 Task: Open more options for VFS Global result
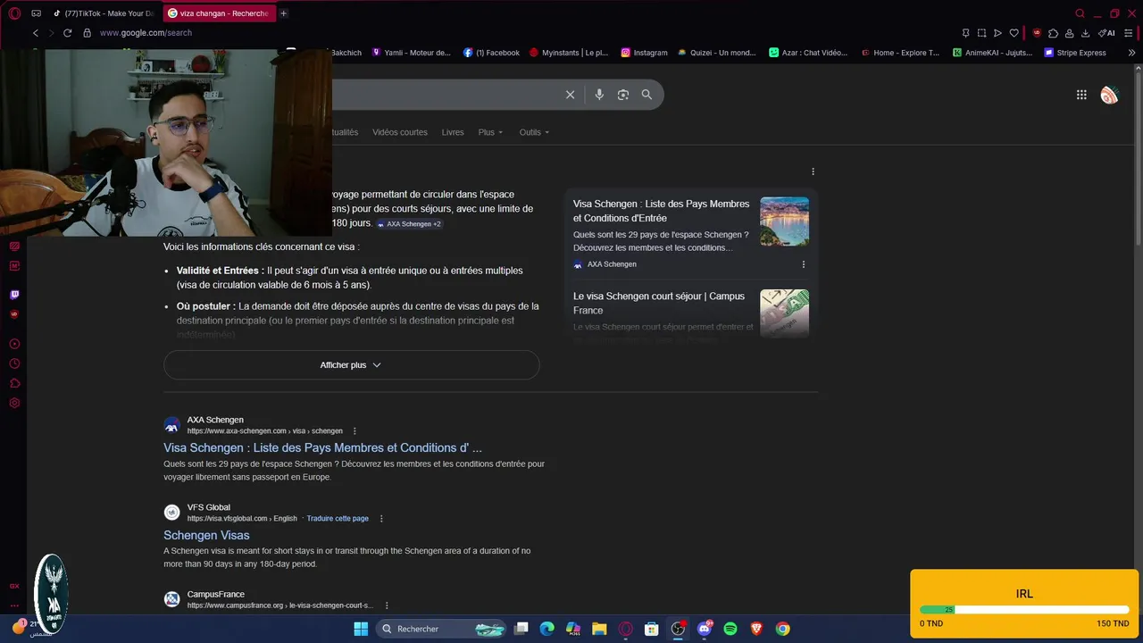point(381,519)
